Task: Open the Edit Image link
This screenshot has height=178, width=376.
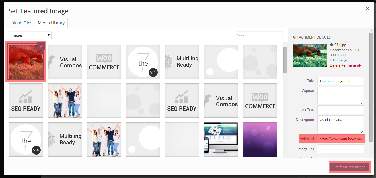Action: 338,60
